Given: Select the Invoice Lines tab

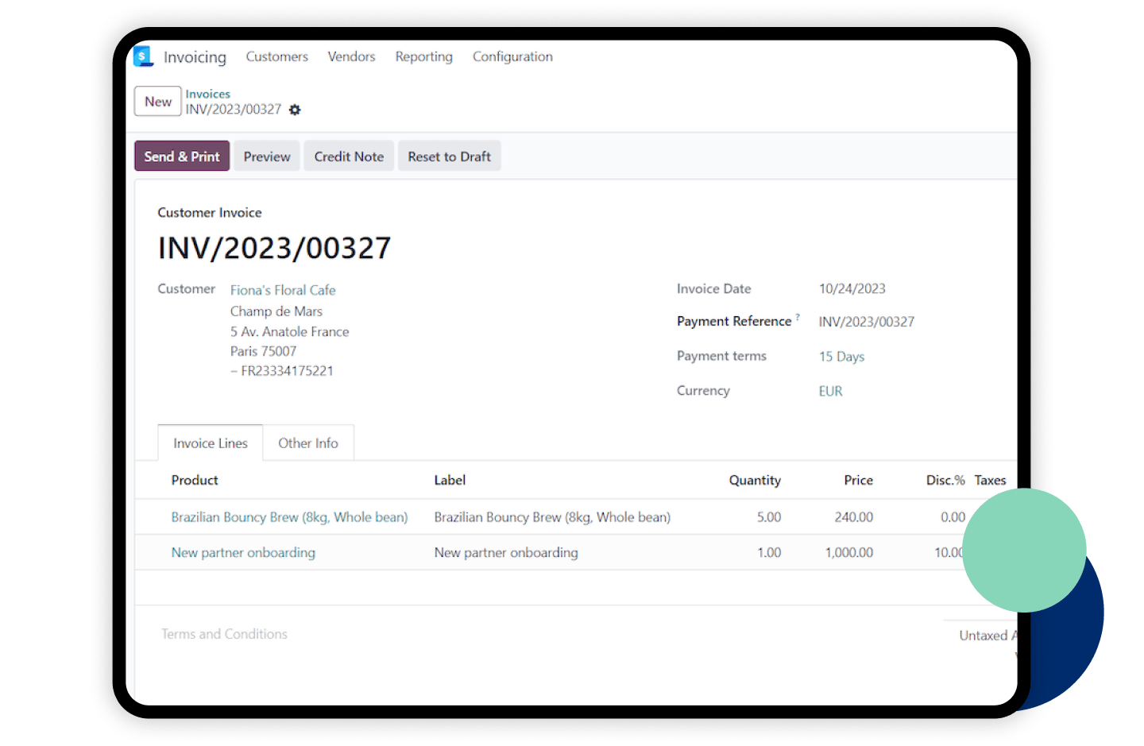Looking at the screenshot, I should point(210,443).
